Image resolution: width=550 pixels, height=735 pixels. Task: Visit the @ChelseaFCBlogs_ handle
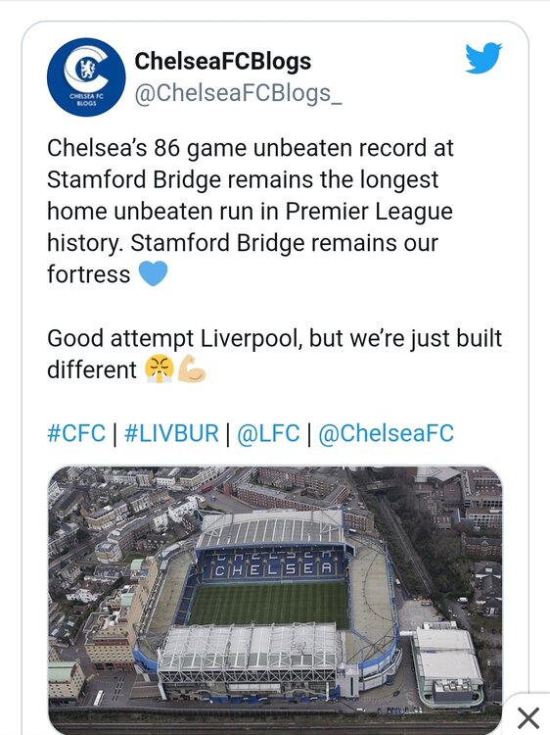238,93
